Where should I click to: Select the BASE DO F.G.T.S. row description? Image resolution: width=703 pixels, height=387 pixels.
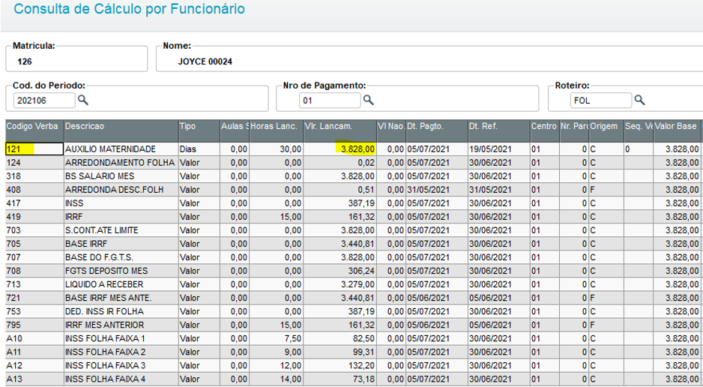99,257
